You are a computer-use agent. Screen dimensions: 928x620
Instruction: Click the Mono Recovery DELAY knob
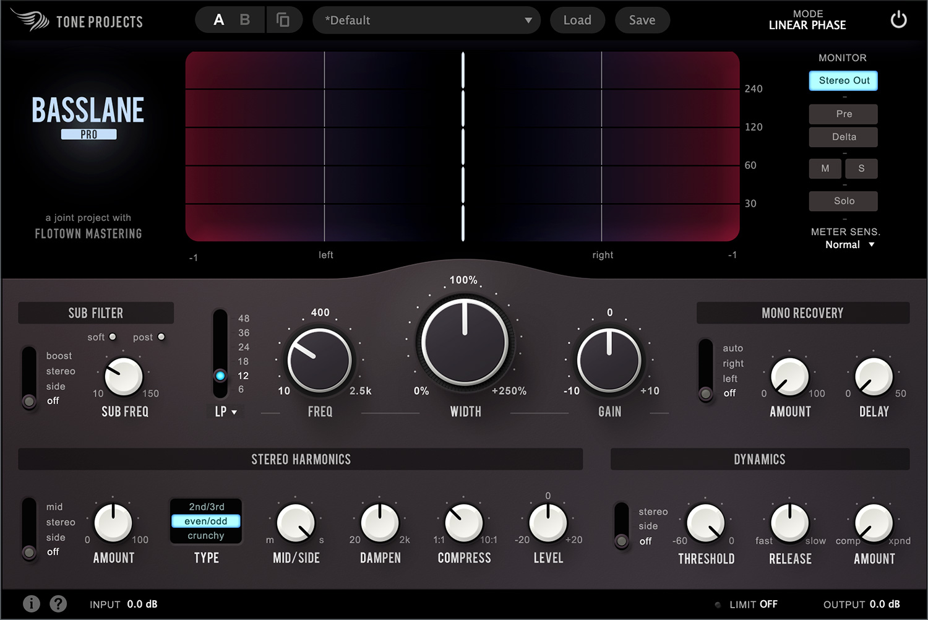[874, 377]
